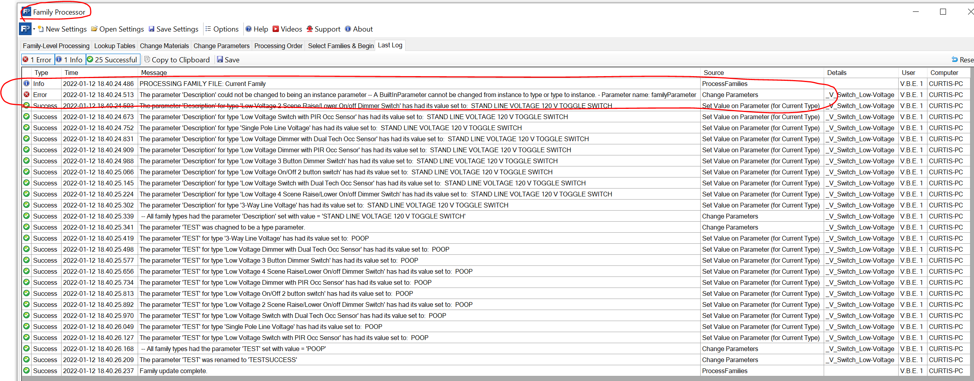Open the About info icon

tap(348, 29)
